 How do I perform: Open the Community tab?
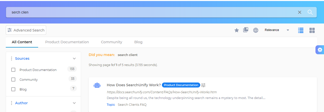point(111,42)
